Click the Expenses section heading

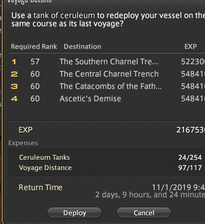click(x=23, y=143)
